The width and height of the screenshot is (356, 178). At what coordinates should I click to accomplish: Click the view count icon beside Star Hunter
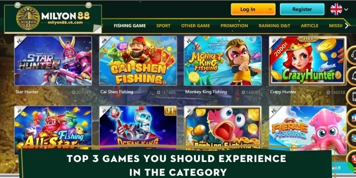pyautogui.click(x=73, y=93)
